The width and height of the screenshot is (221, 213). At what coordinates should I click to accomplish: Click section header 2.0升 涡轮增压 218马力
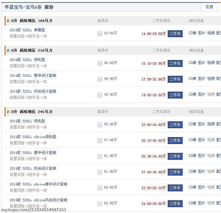pos(30,50)
